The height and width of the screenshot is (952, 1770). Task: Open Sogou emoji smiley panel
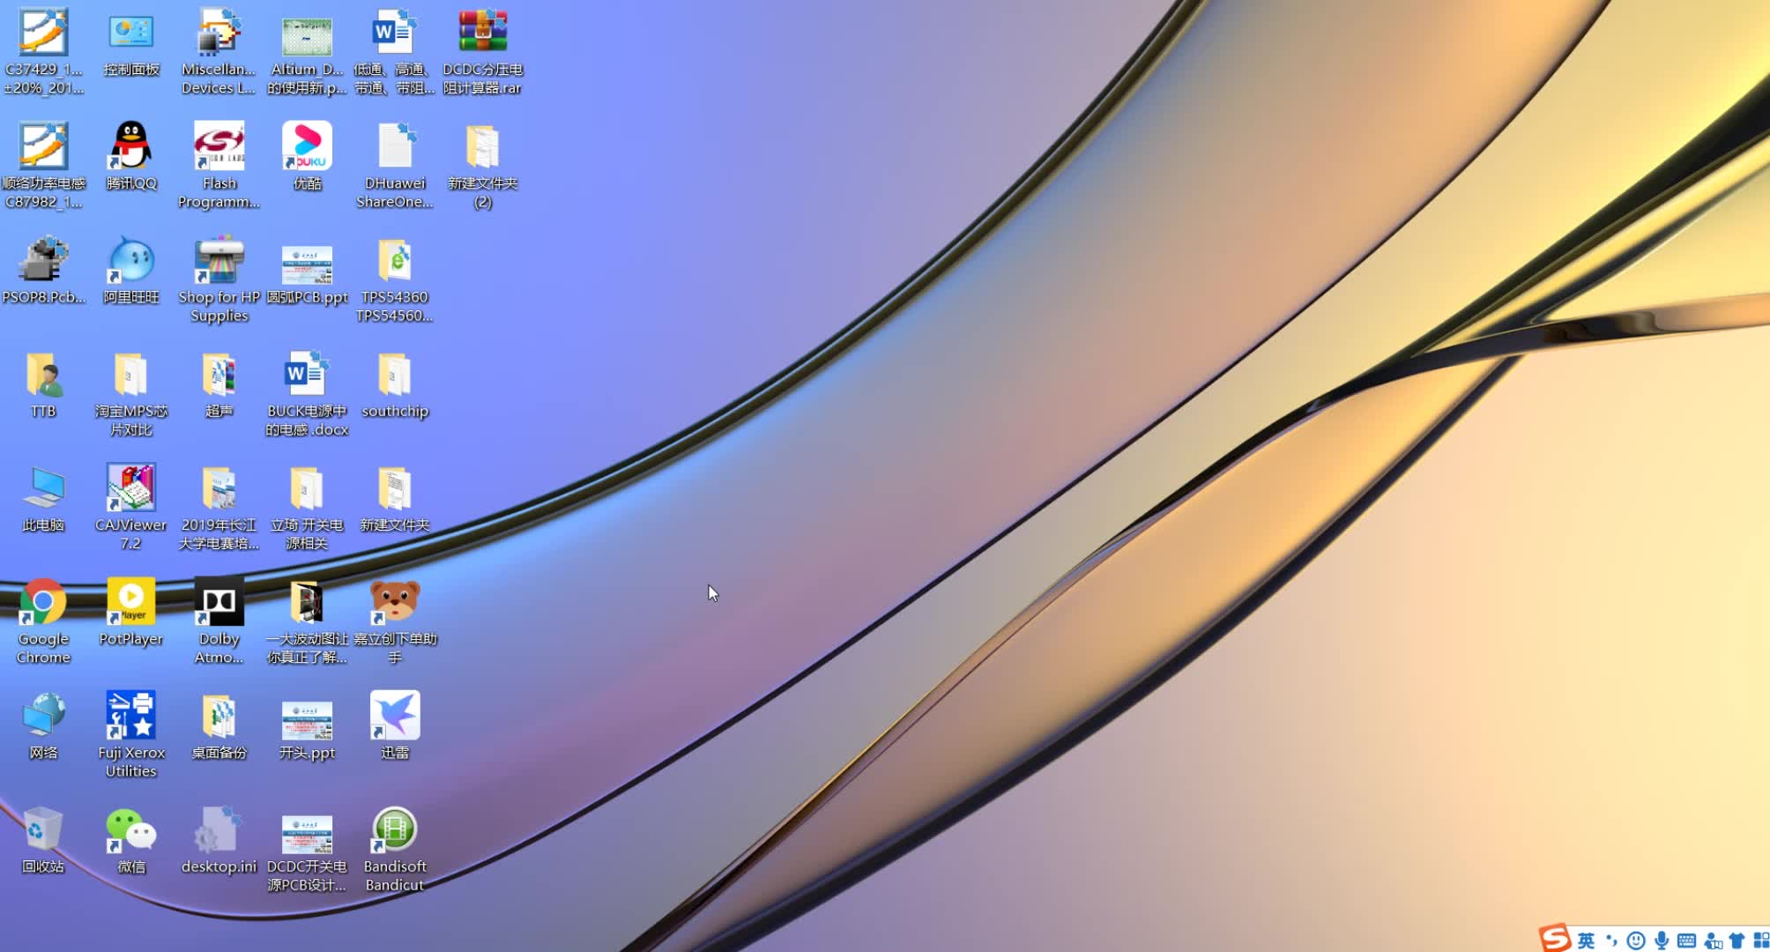coord(1636,941)
